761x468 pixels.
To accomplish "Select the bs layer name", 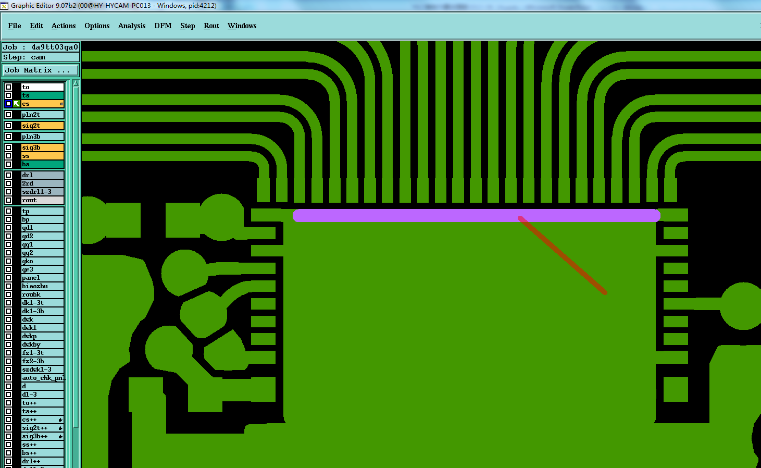I will 42,164.
